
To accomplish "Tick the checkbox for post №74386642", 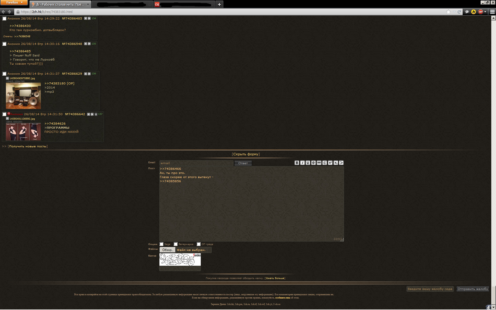I will [x=4, y=114].
